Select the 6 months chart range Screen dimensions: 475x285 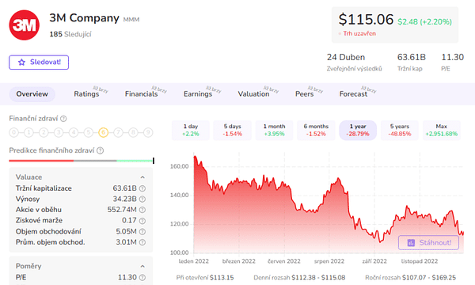click(x=316, y=131)
